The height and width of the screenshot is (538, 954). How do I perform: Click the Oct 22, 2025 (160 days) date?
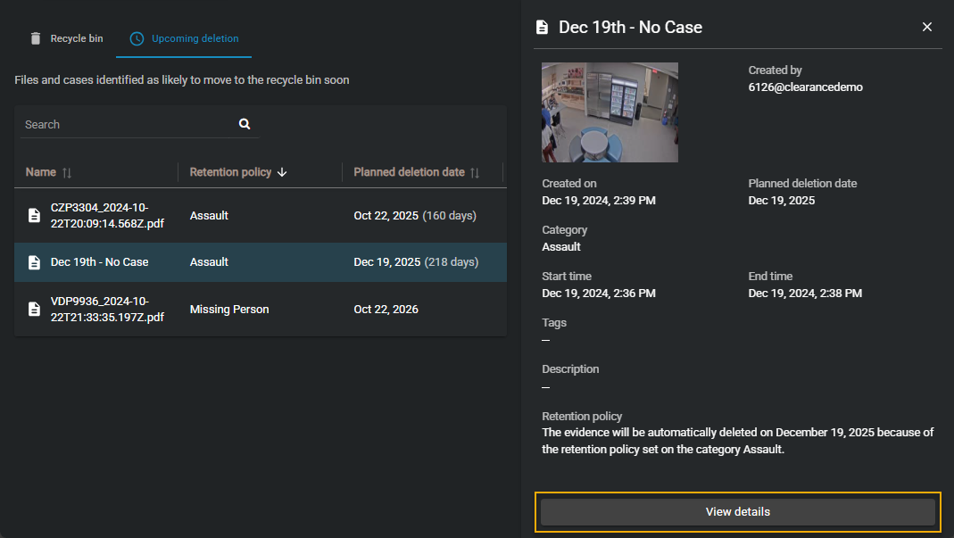pyautogui.click(x=415, y=215)
